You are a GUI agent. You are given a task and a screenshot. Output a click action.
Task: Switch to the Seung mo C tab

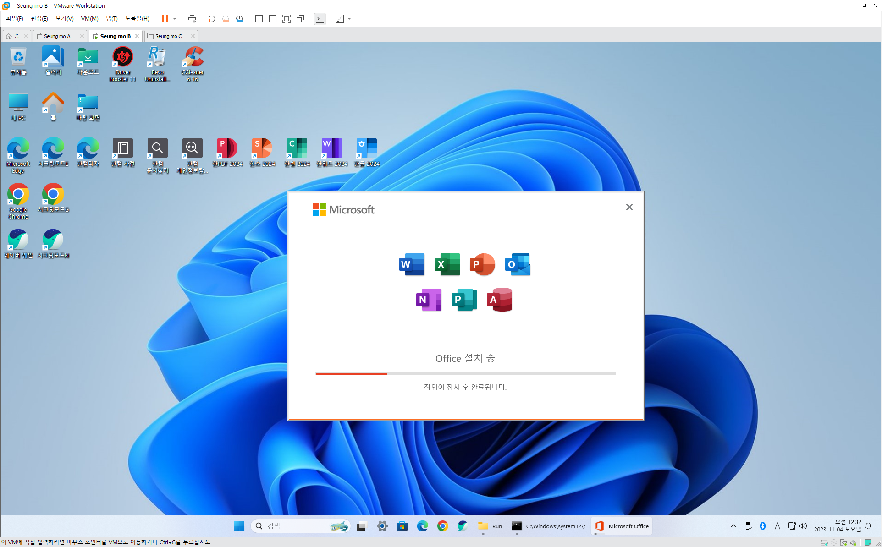tap(168, 36)
